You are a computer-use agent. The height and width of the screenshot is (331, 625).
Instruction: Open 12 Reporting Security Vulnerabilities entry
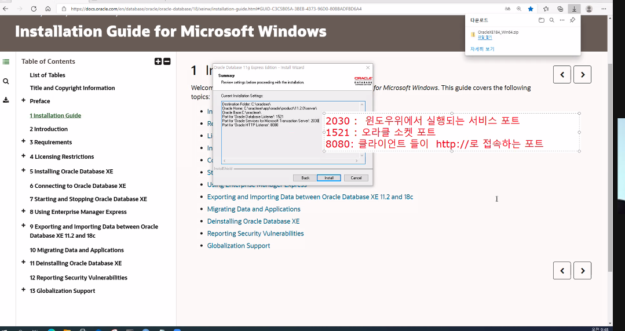79,278
